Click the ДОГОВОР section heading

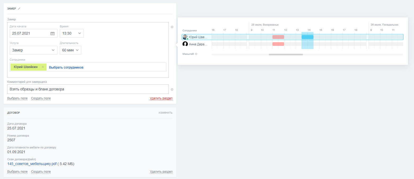[13, 113]
